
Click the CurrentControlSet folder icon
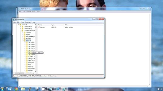(23, 31)
